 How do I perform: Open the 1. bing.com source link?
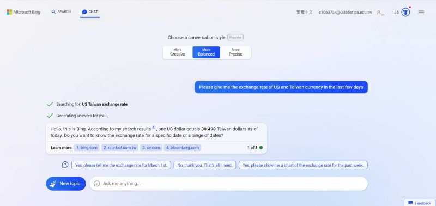[87, 148]
